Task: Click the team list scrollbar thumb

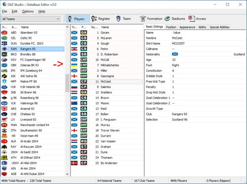Action: [x=67, y=83]
